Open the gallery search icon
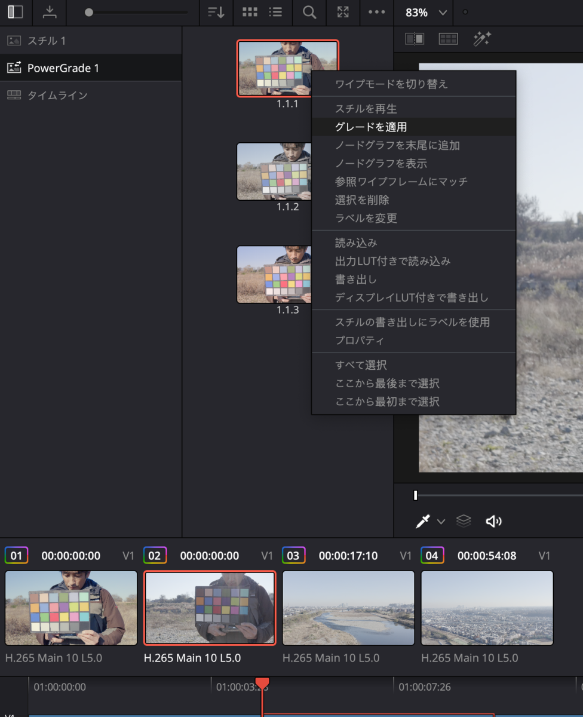The height and width of the screenshot is (717, 583). coord(309,12)
